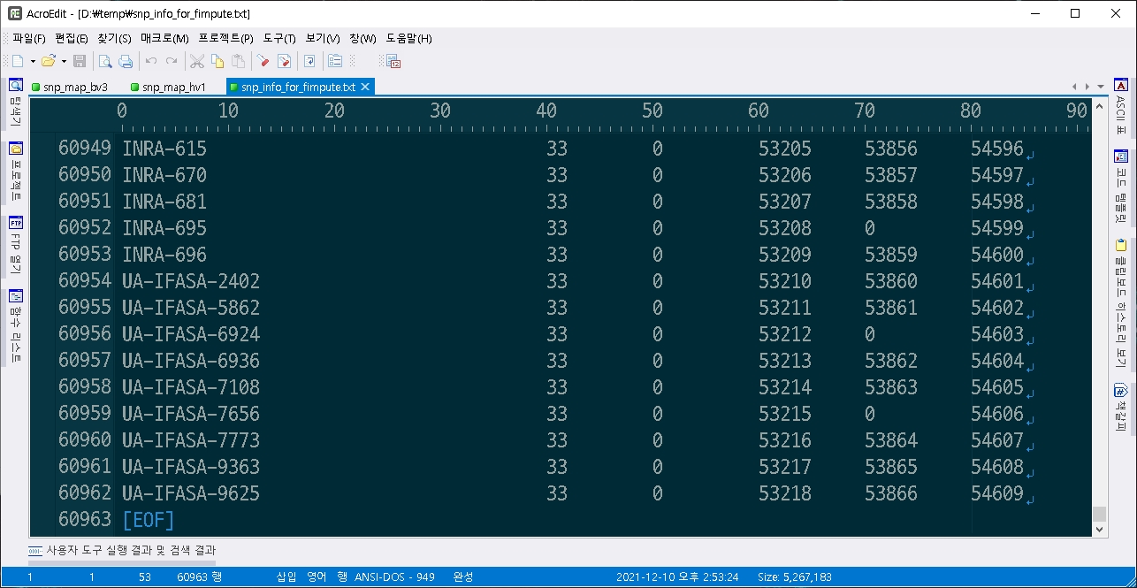Screen dimensions: 1137x588
Task: Click the text UA-IFASA-2402
Action: coord(191,281)
